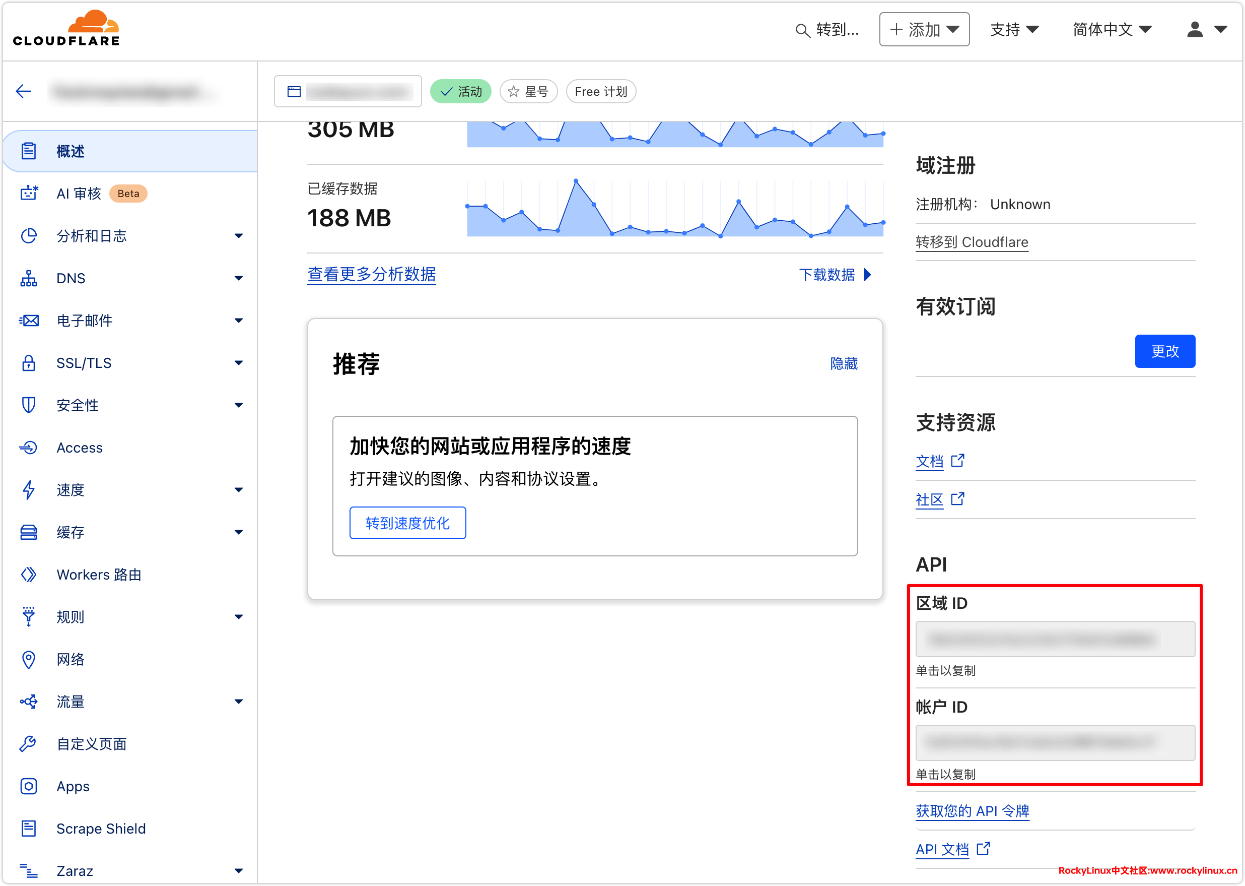Click the DNS network icon in sidebar

click(28, 278)
